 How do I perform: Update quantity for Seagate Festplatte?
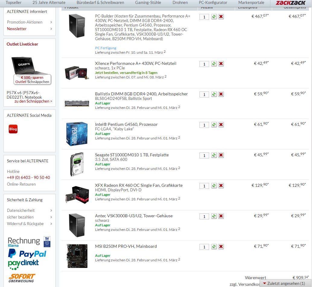pyautogui.click(x=214, y=155)
